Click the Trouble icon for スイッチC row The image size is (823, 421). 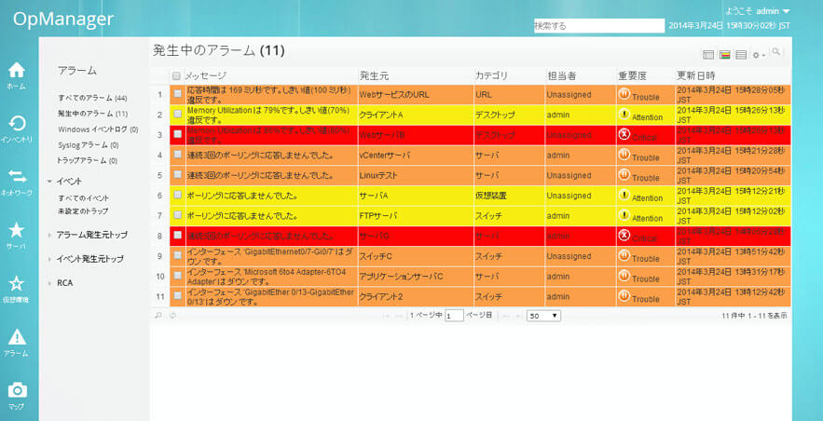point(624,255)
